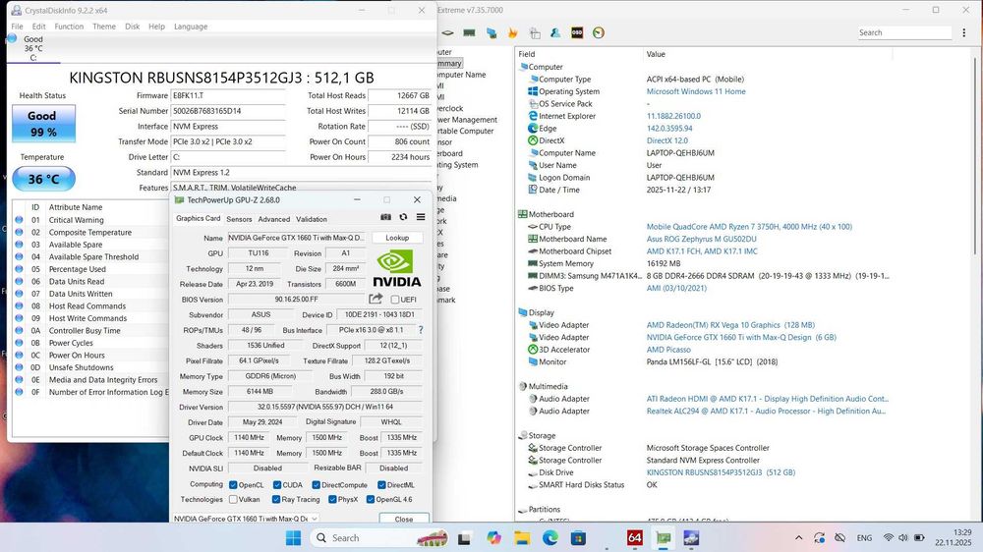Launch Copilot from the taskbar
The width and height of the screenshot is (983, 552).
[x=493, y=537]
